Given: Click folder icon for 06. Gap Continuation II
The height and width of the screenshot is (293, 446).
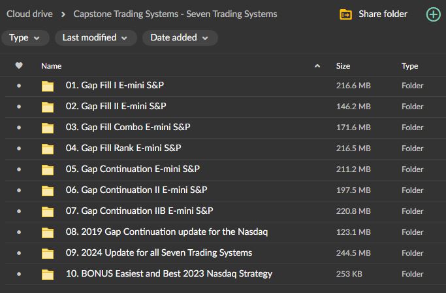Looking at the screenshot, I should tap(48, 190).
